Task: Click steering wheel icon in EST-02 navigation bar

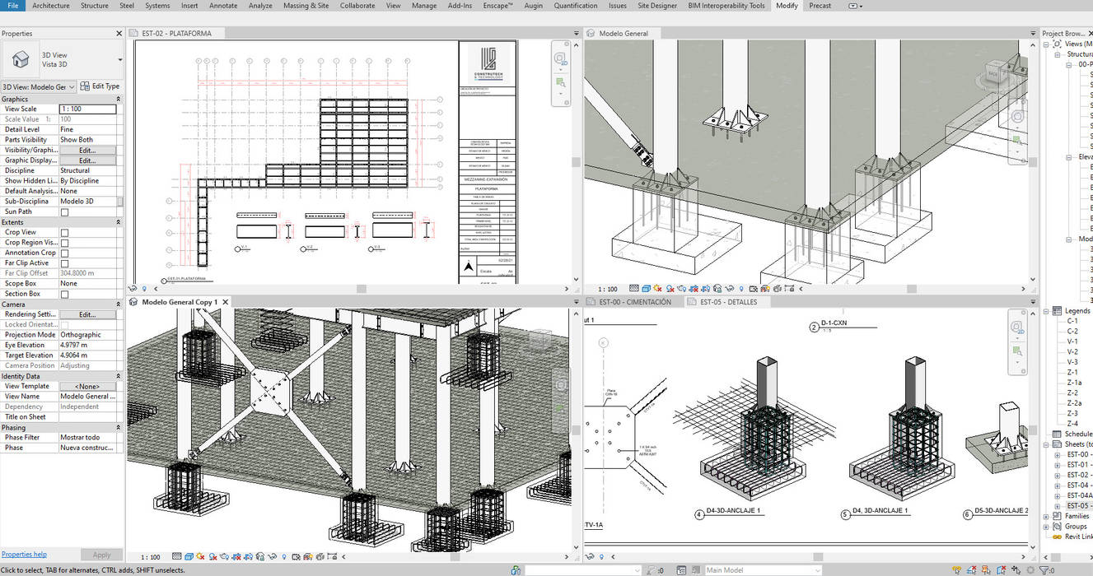Action: pyautogui.click(x=560, y=58)
